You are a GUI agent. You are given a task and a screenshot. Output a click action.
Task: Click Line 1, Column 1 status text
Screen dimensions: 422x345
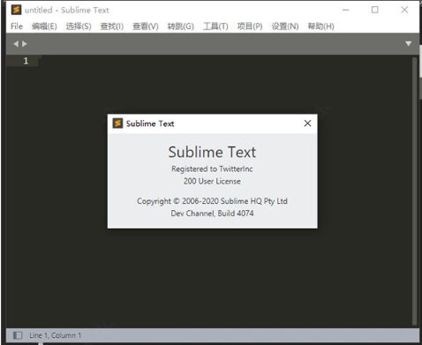(x=56, y=335)
